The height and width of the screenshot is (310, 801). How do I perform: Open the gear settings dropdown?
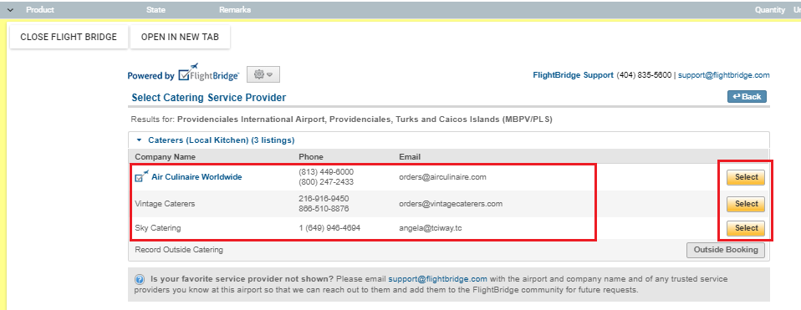click(263, 74)
